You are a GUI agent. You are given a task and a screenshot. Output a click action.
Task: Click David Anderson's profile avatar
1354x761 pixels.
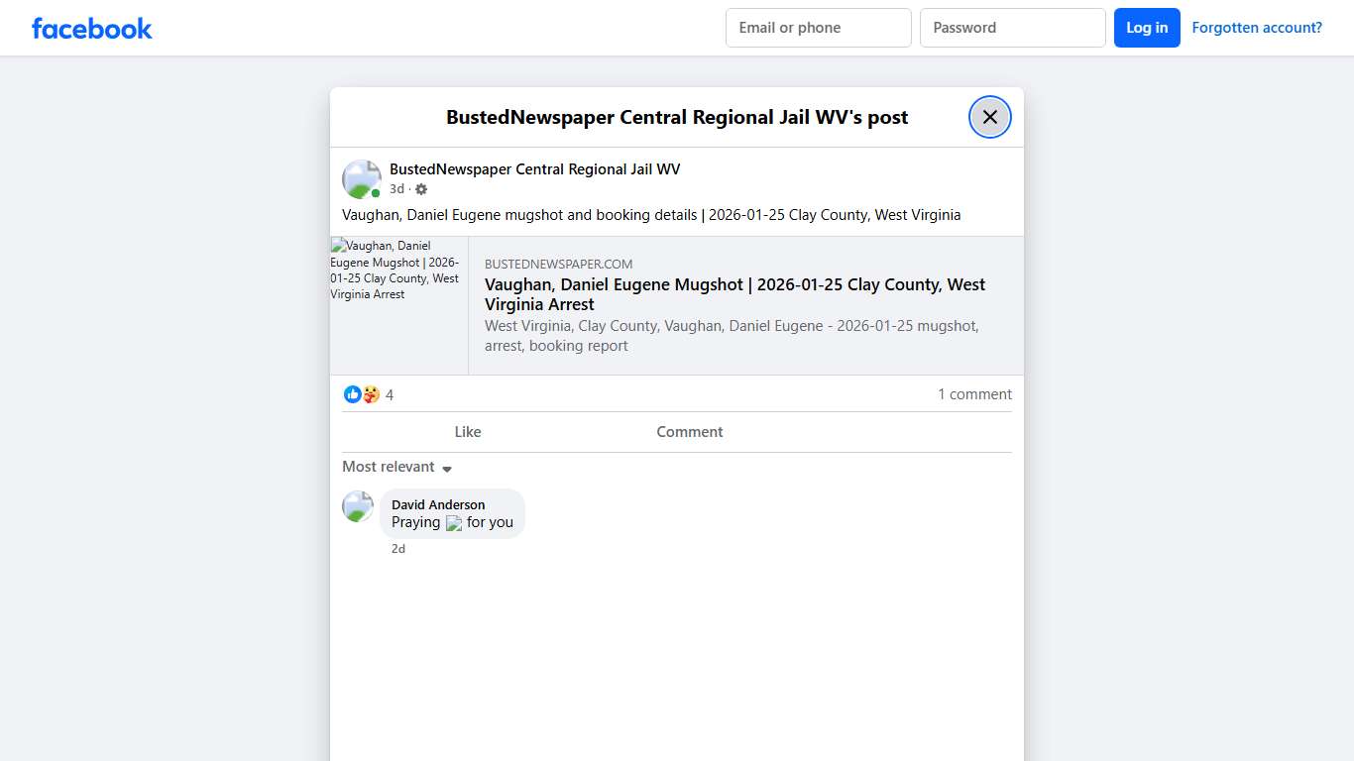[357, 506]
